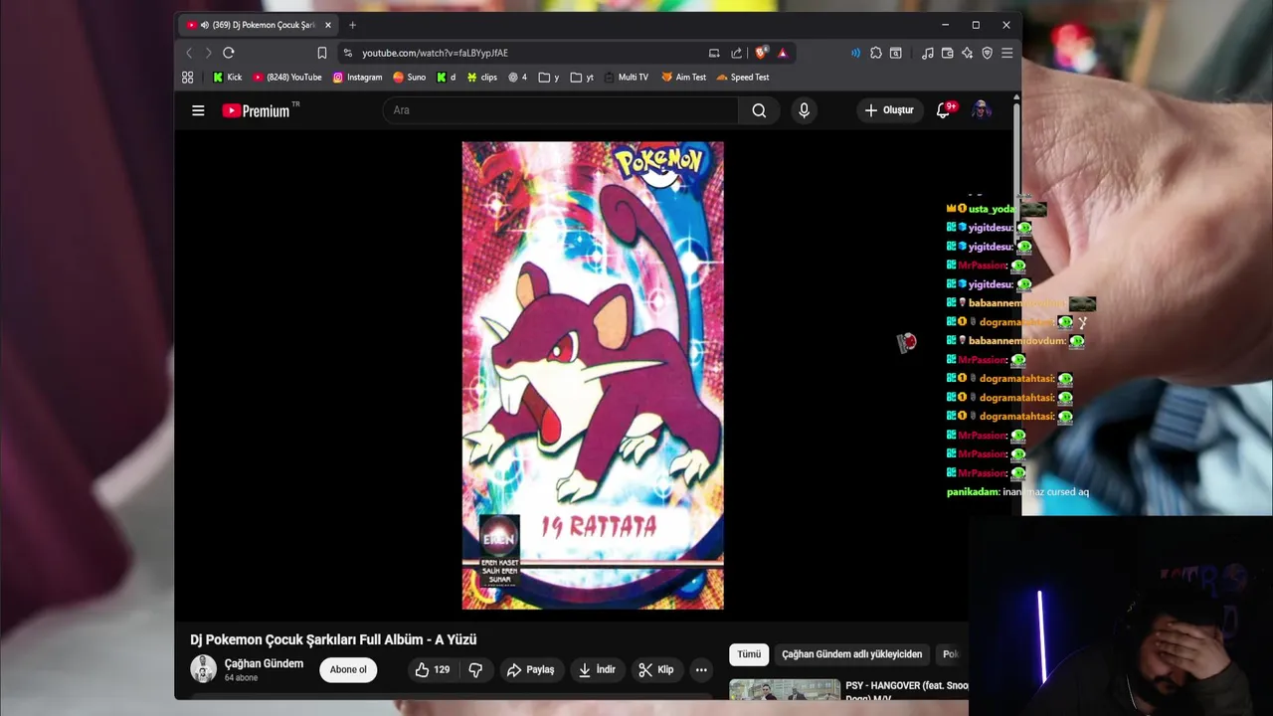This screenshot has height=716, width=1273.
Task: Open more actions three-dot menu
Action: (x=701, y=670)
